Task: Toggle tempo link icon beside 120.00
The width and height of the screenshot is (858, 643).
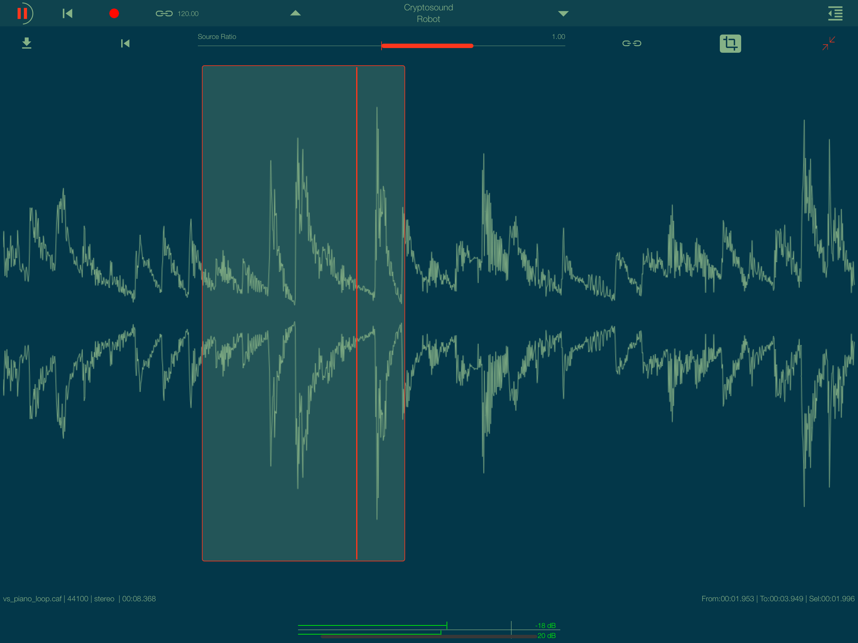Action: (164, 14)
